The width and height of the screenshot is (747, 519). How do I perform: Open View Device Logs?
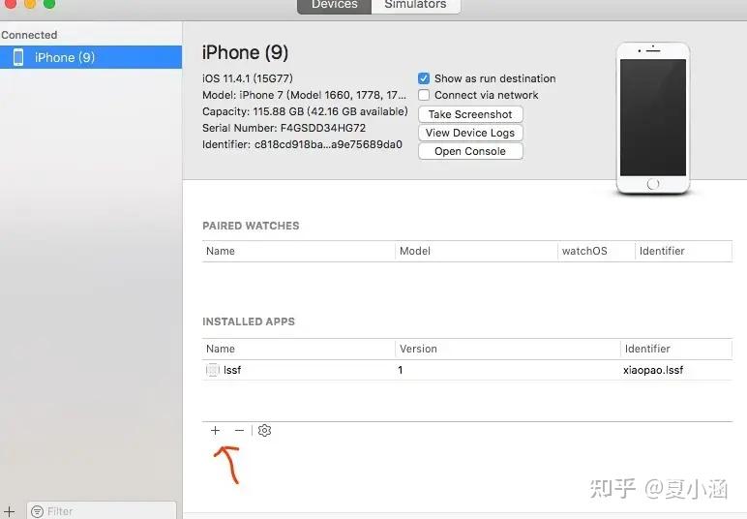point(470,133)
